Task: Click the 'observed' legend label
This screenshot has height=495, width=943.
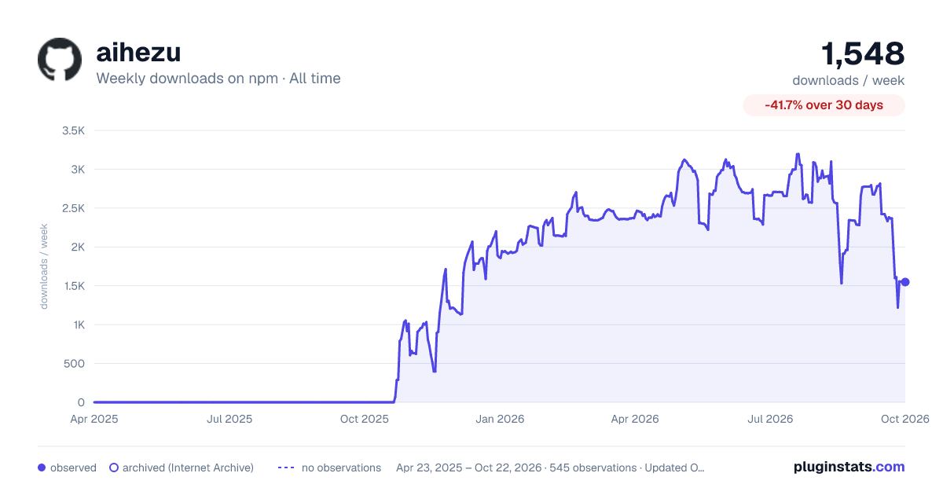Action: 73,467
